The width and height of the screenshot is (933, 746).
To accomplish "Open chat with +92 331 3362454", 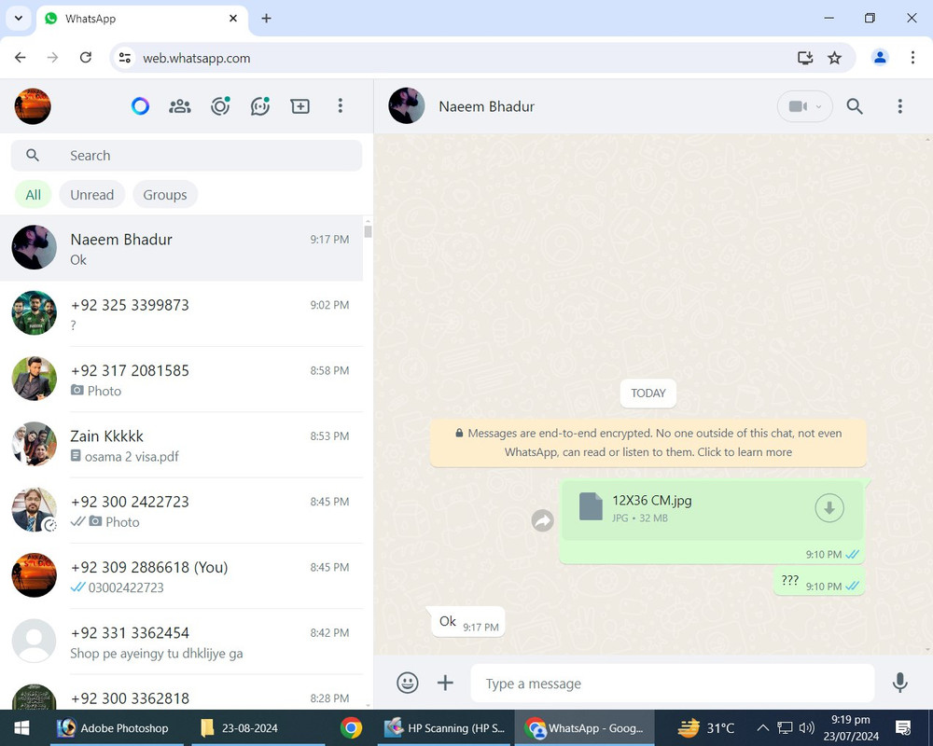I will (182, 641).
